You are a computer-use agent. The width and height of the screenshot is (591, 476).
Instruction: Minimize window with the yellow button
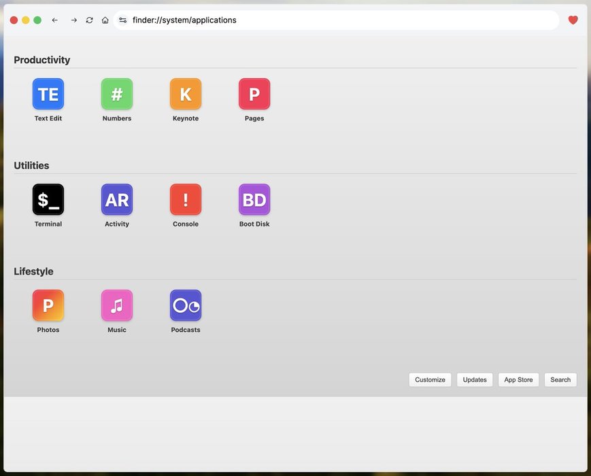26,20
